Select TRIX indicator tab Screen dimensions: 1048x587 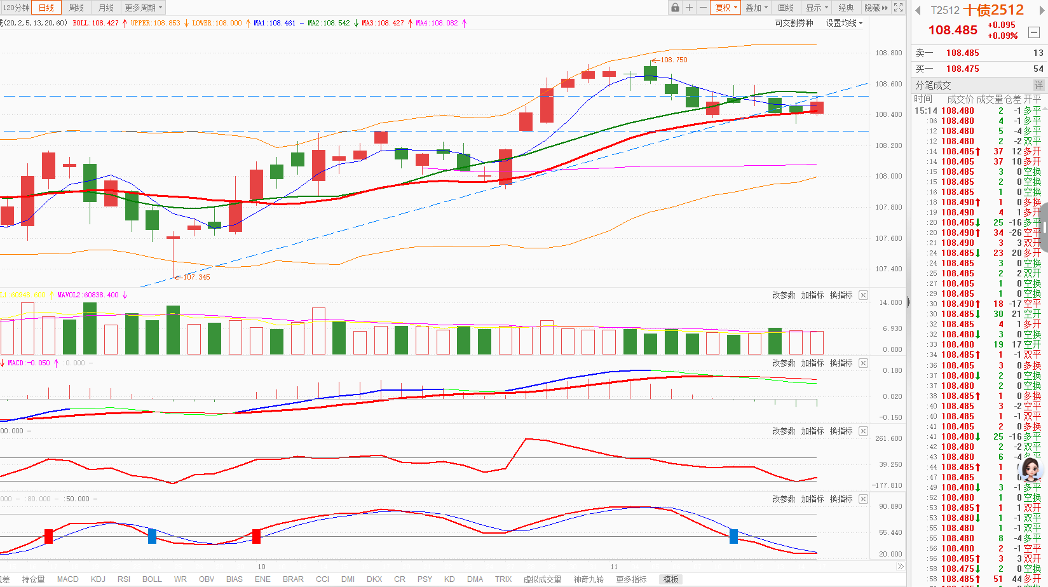coord(503,579)
